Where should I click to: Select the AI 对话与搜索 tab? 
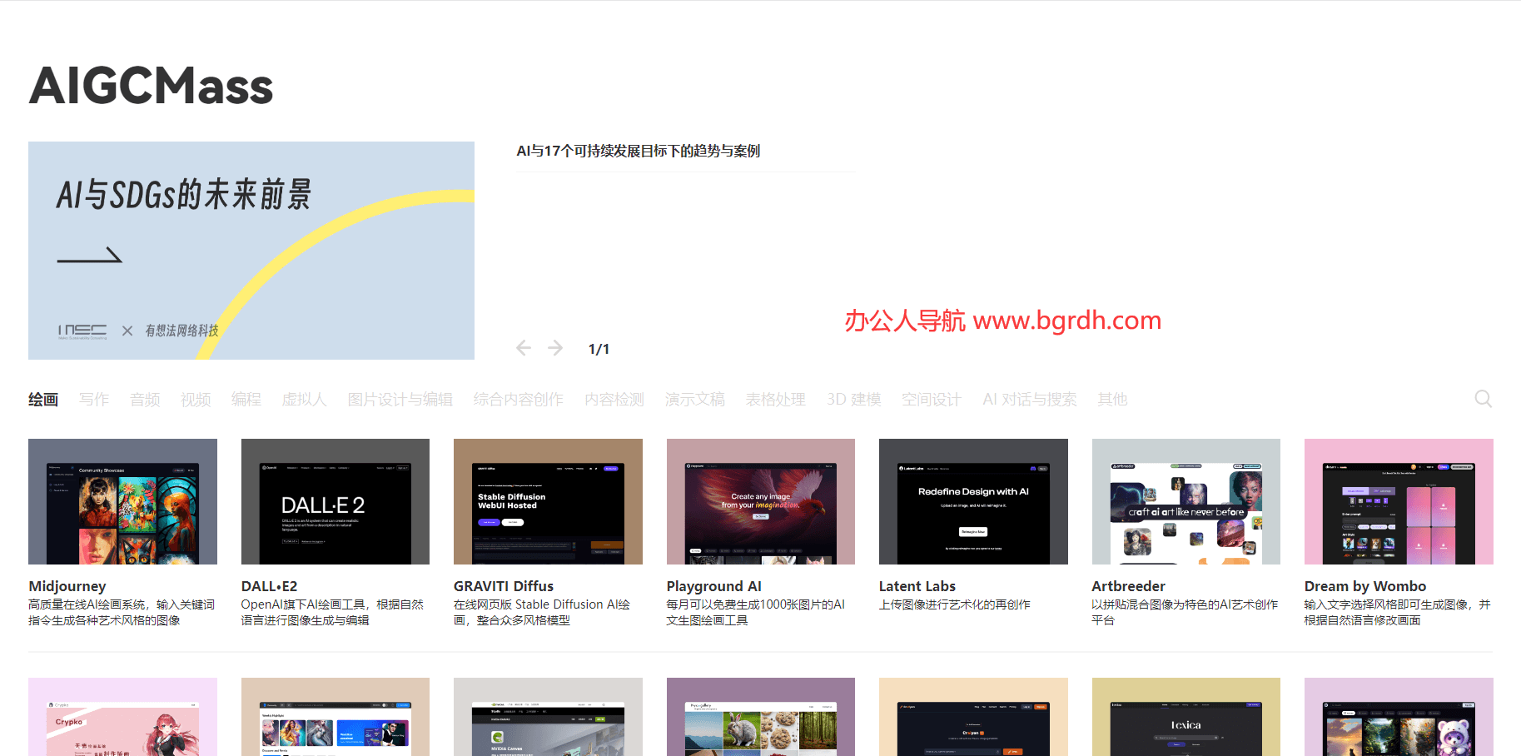(x=1029, y=400)
